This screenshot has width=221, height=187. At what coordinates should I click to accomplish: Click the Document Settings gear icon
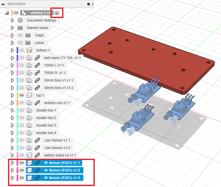(20, 20)
